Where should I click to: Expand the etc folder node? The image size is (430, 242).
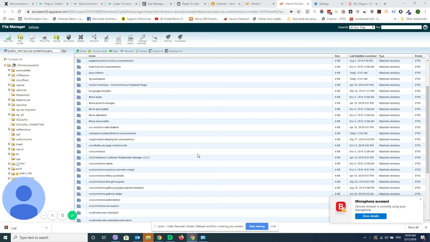[9, 154]
